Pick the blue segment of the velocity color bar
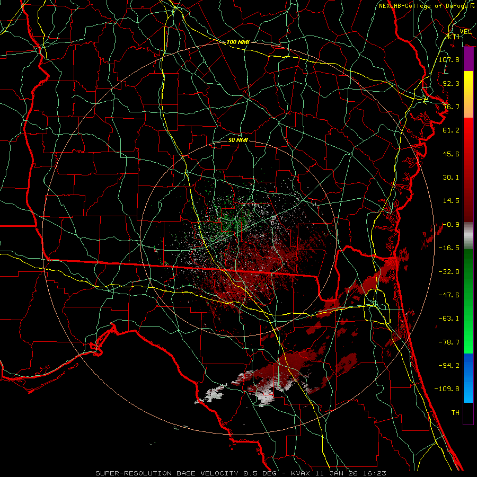The width and height of the screenshot is (477, 477). coord(468,378)
